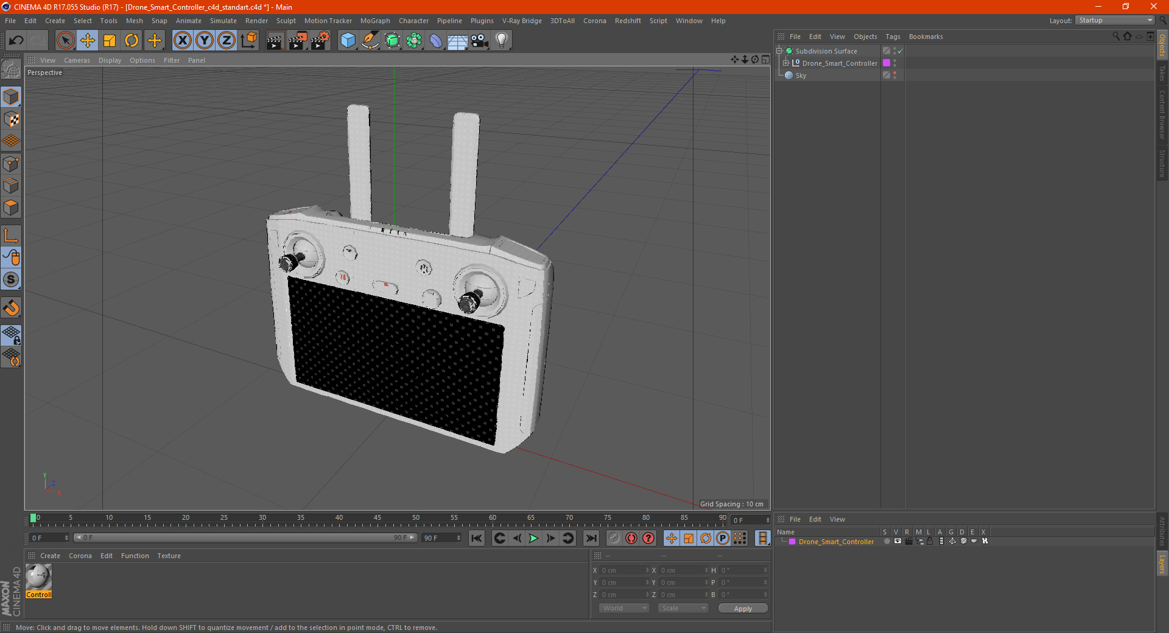
Task: Open Object Manager Tags menu
Action: tap(893, 37)
